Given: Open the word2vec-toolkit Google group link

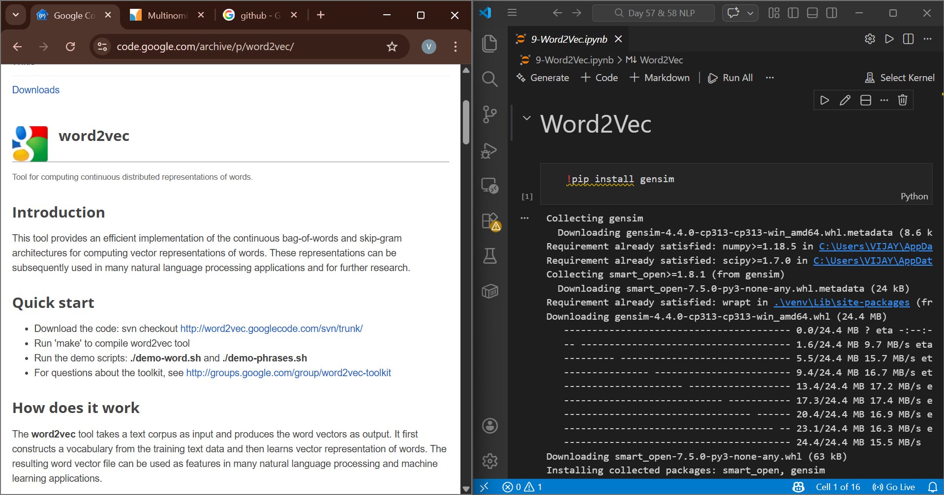Looking at the screenshot, I should pos(288,373).
